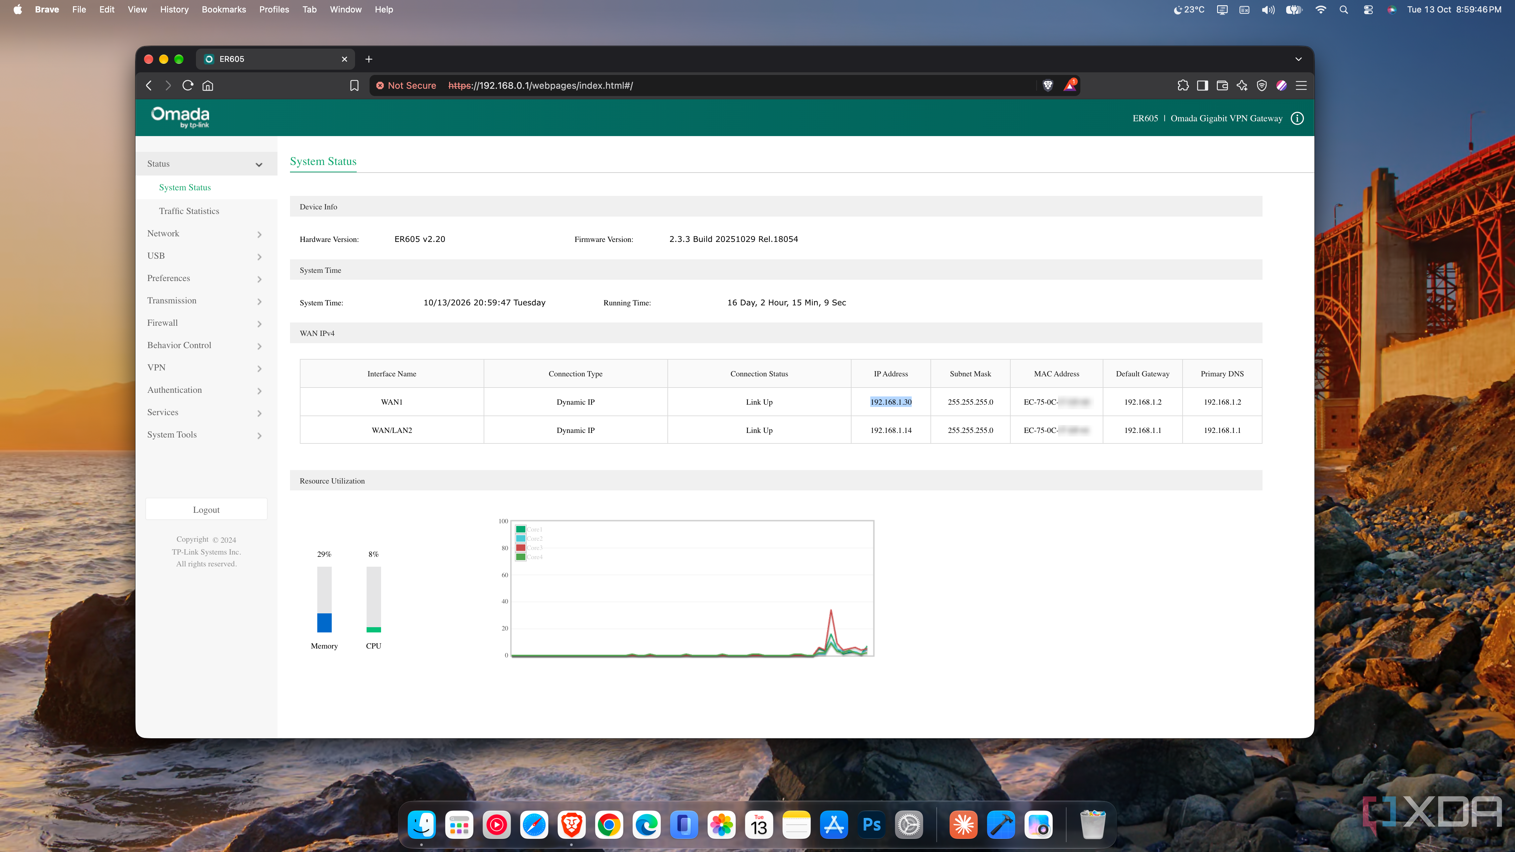Bookmark this page icon
The image size is (1515, 852).
point(354,85)
